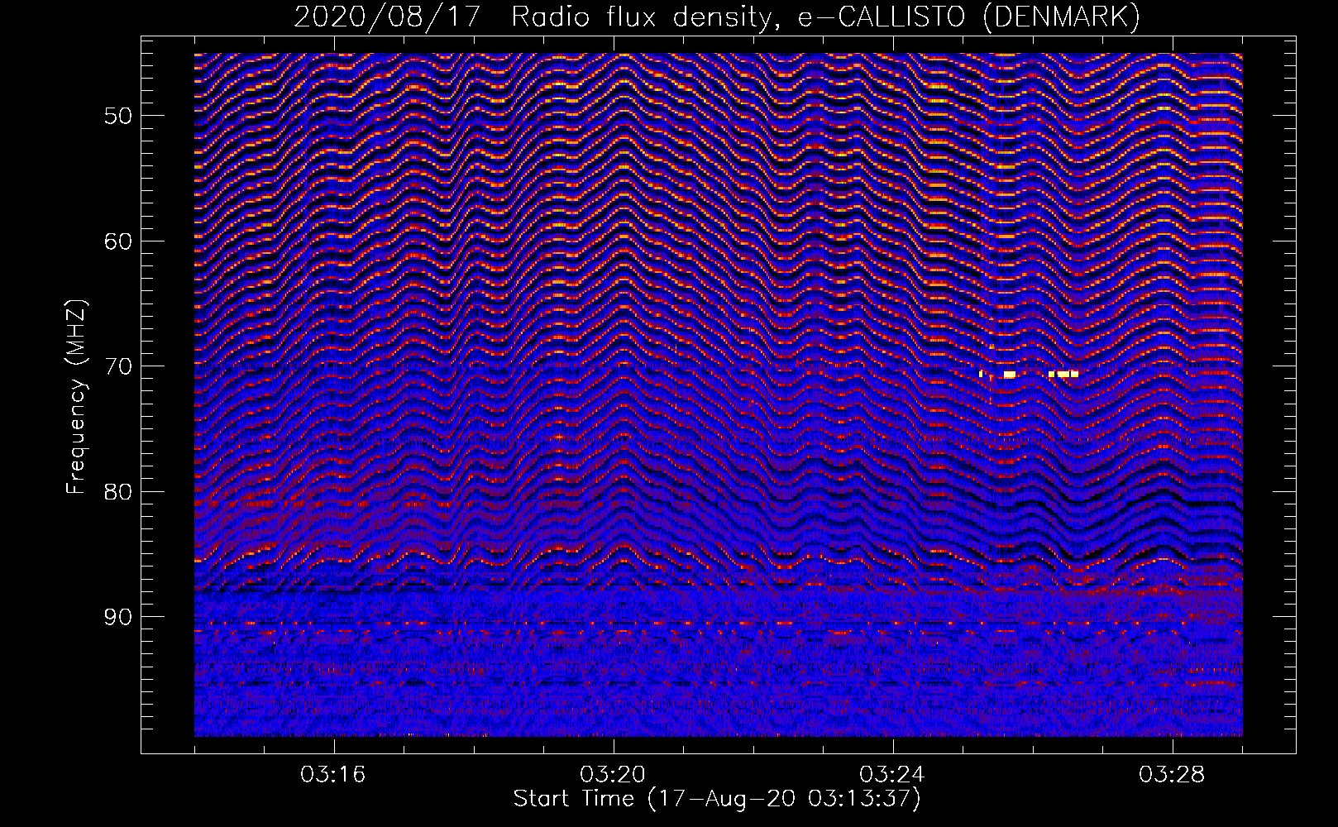Click the 80 frequency tick label
1338x827 pixels.
click(118, 492)
